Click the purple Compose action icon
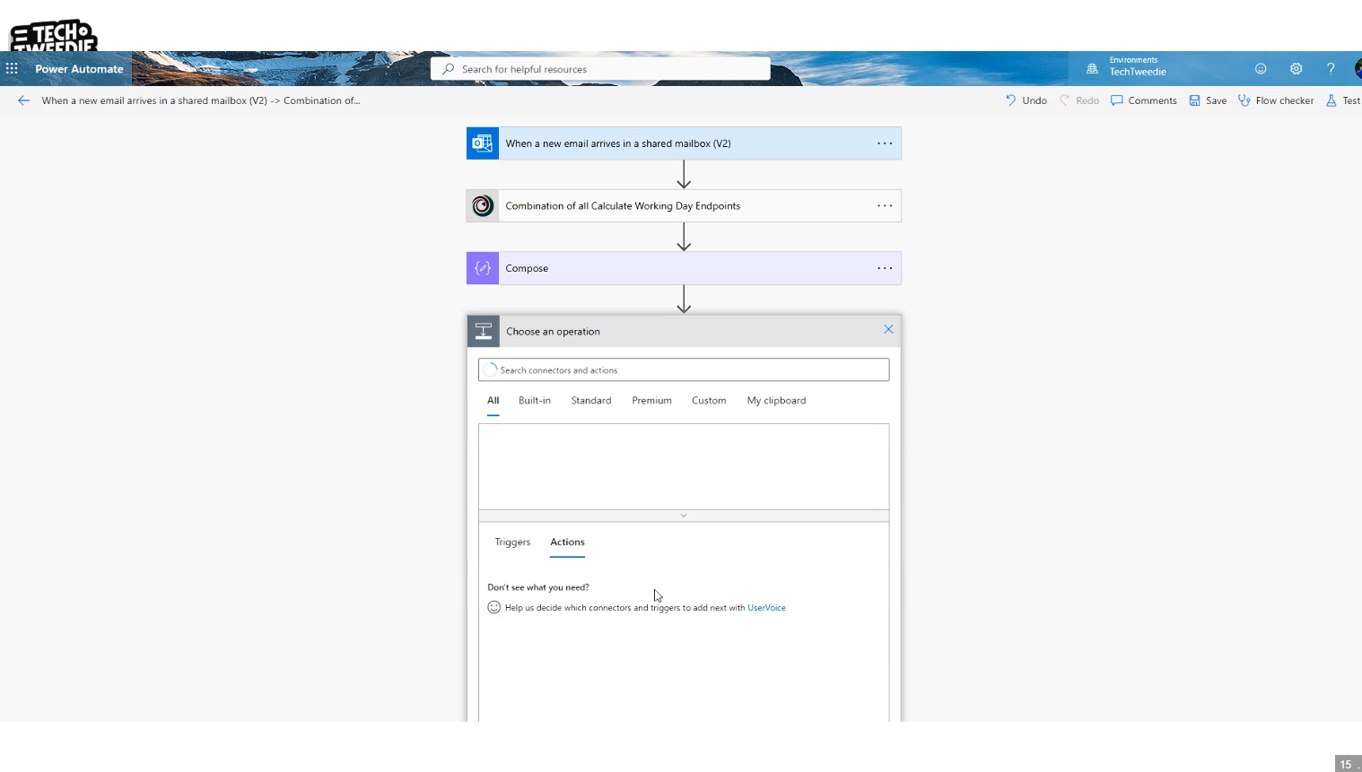 483,268
